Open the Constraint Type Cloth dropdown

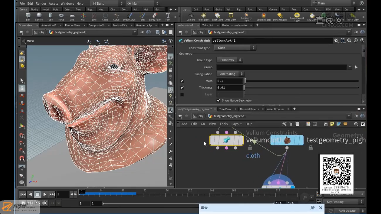tap(235, 48)
